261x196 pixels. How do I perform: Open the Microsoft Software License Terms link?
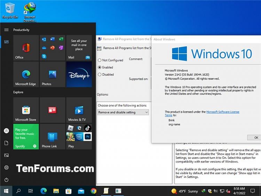pyautogui.click(x=223, y=112)
